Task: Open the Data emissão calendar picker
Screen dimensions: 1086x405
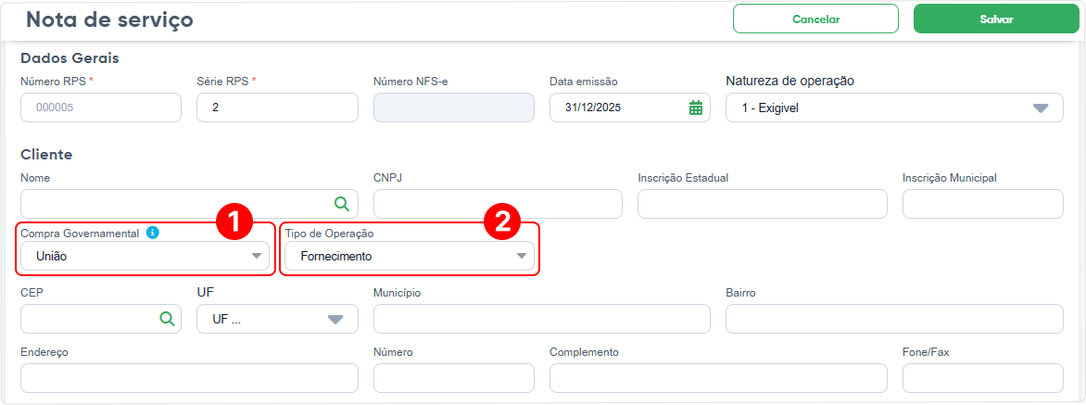Action: (x=695, y=108)
